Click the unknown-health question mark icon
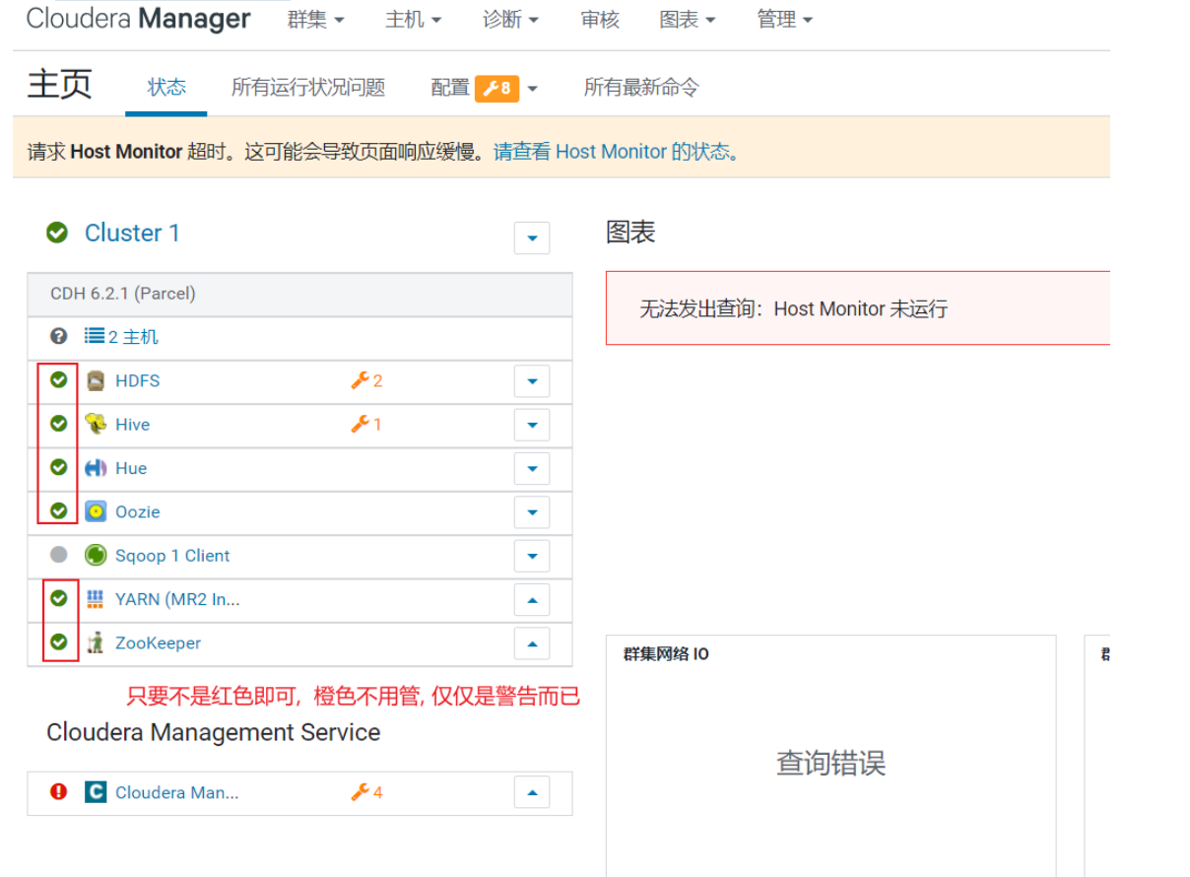The image size is (1190, 877). [59, 336]
